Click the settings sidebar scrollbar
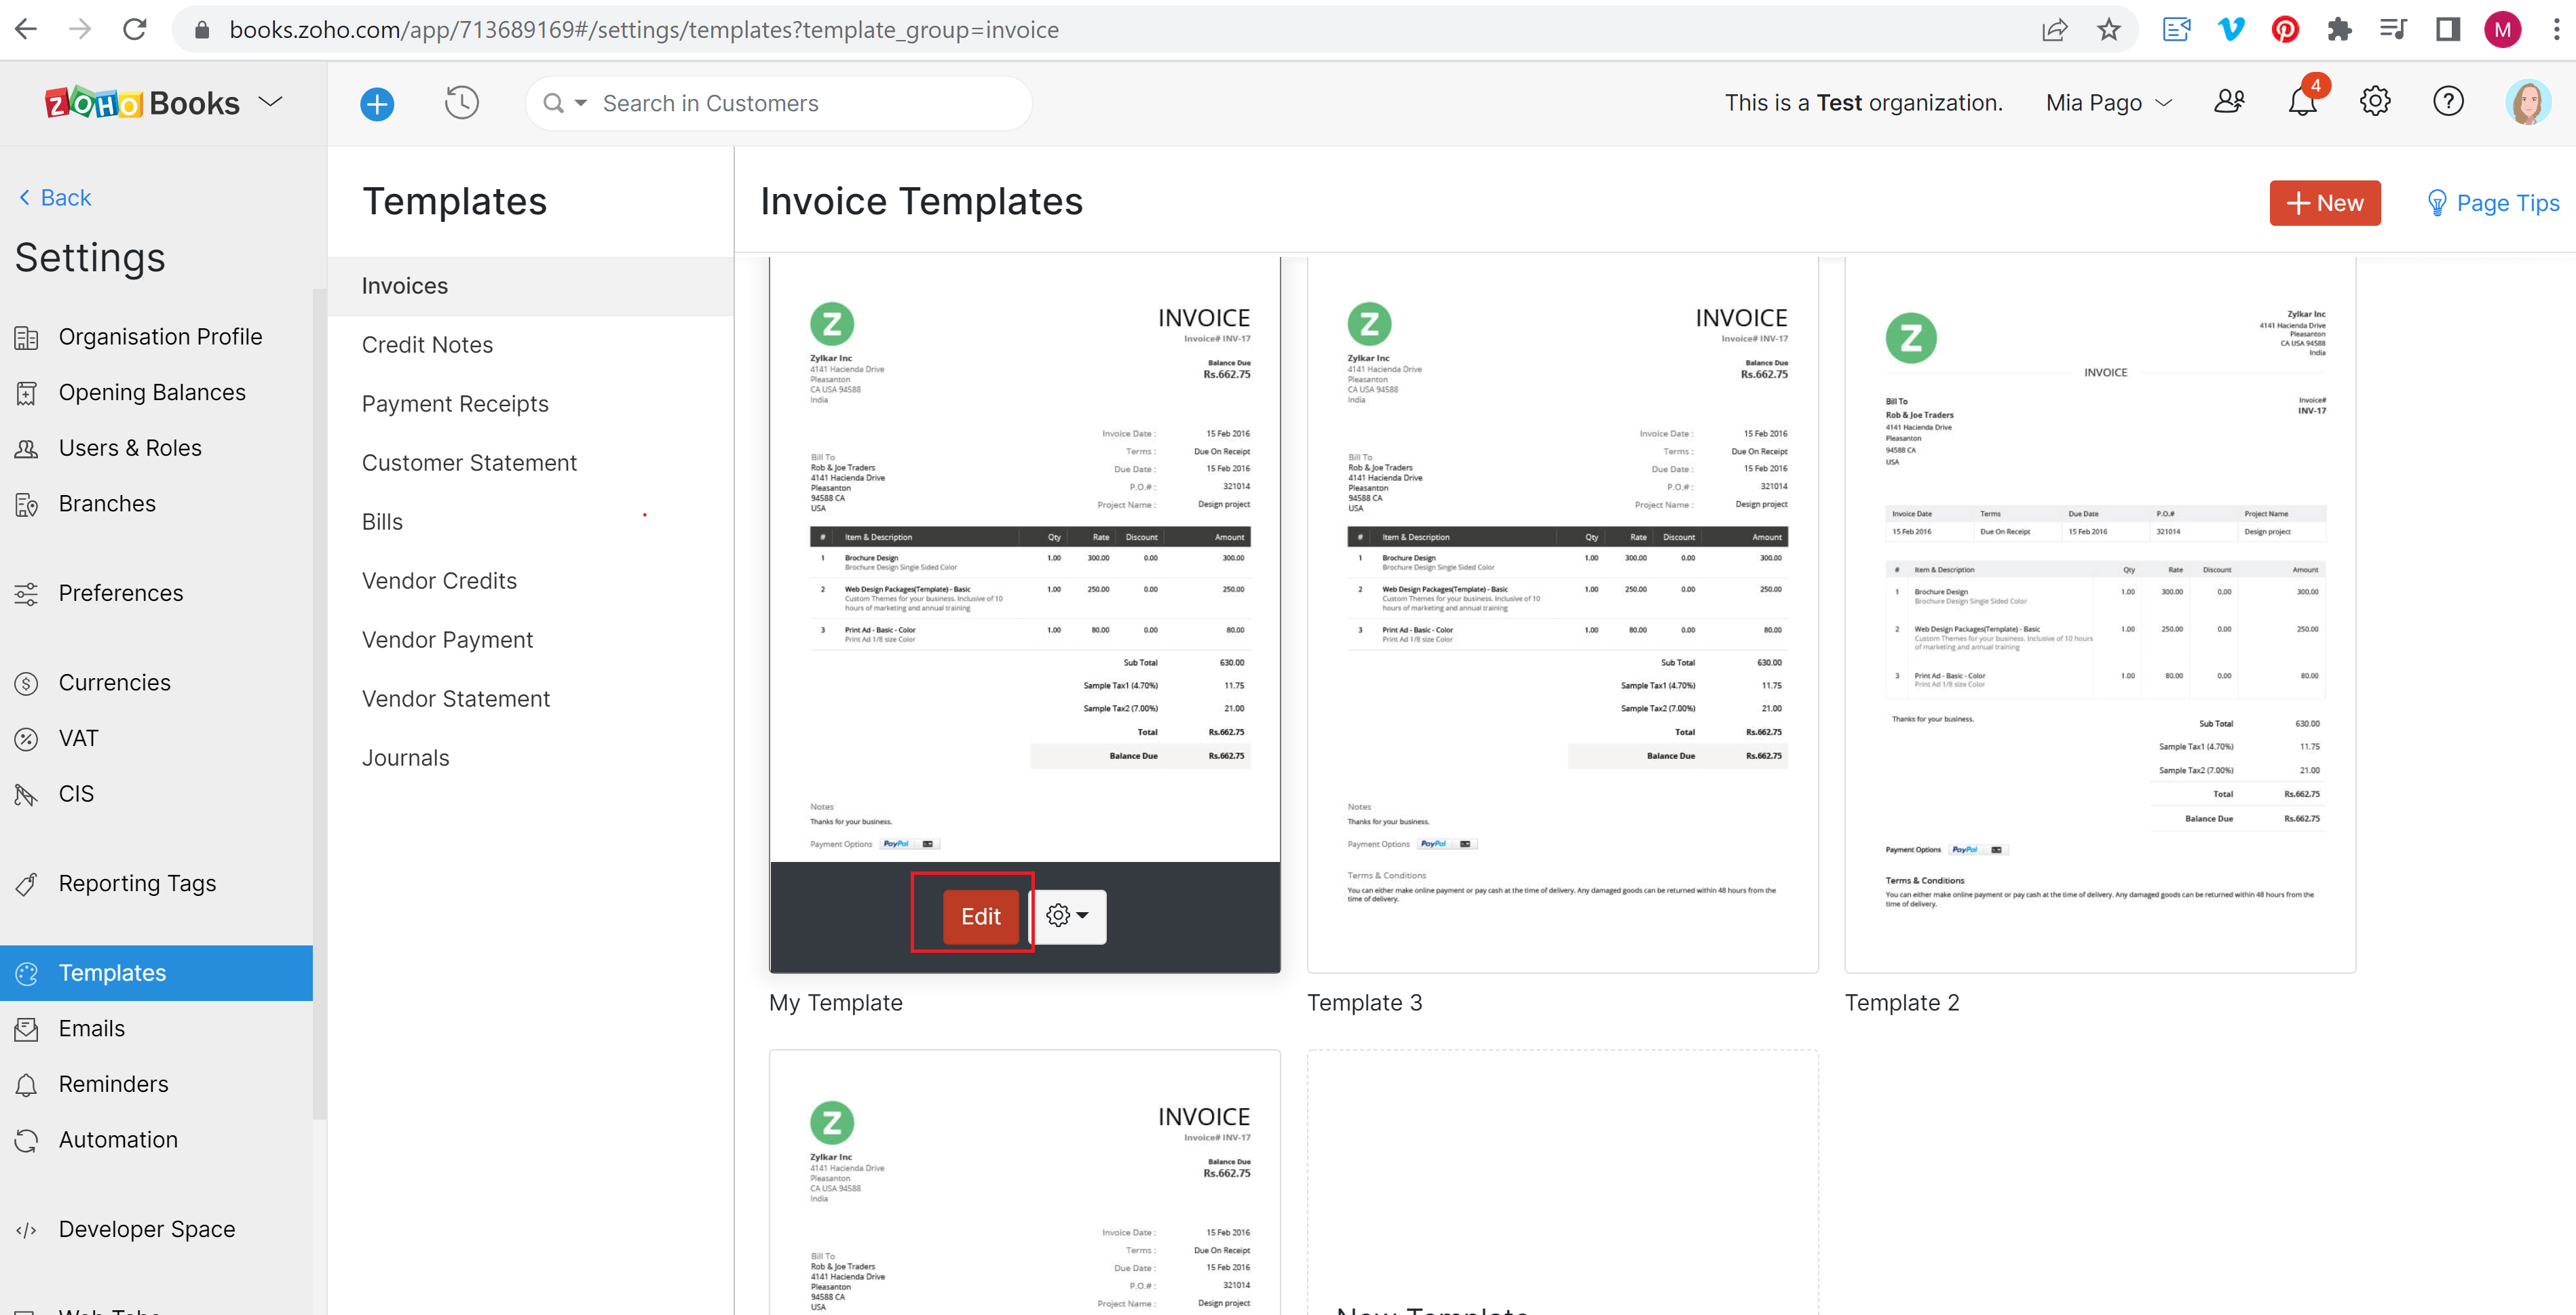The height and width of the screenshot is (1315, 2576). [319, 705]
